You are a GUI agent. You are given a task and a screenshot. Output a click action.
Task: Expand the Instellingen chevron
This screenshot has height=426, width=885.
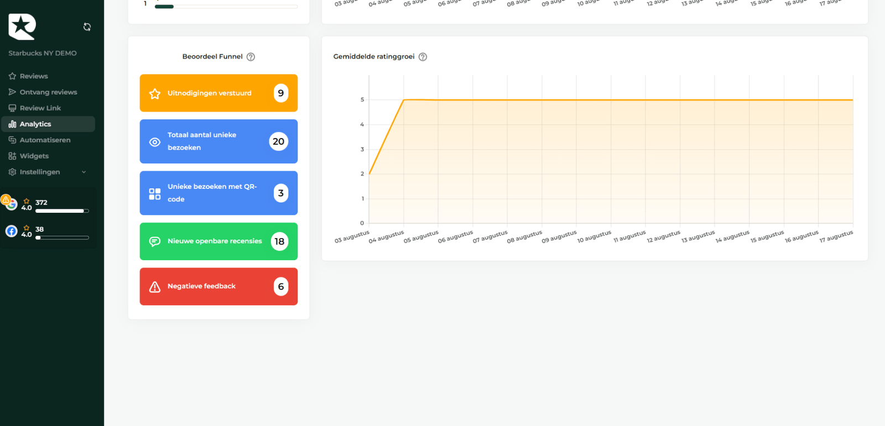84,172
